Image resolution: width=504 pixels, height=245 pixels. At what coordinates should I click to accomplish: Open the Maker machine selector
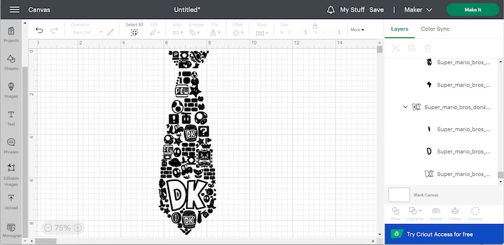pos(418,10)
